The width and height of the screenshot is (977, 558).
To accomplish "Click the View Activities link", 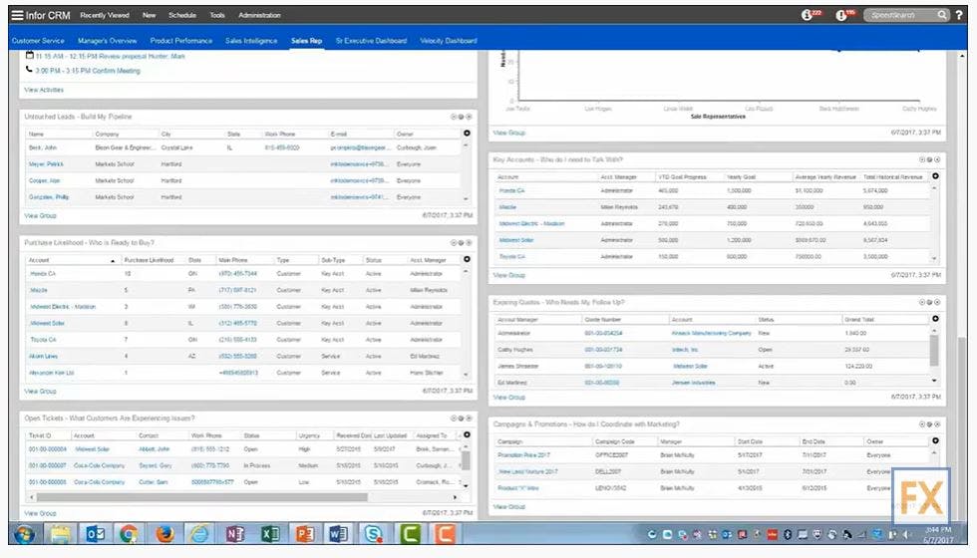I will tap(44, 90).
